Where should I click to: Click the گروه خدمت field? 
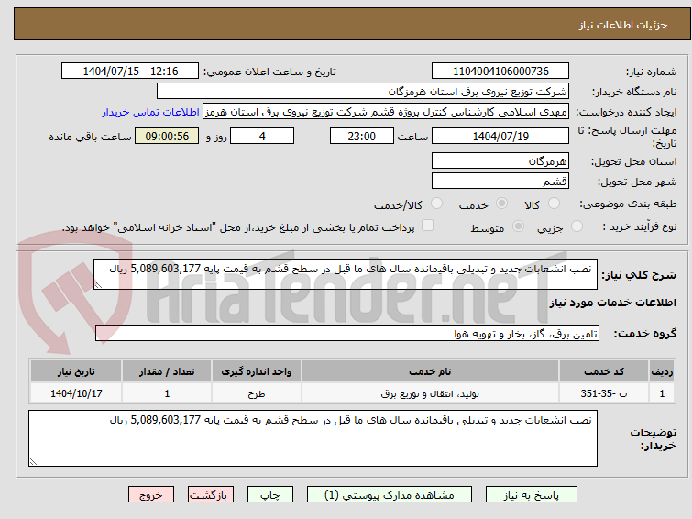(347, 333)
